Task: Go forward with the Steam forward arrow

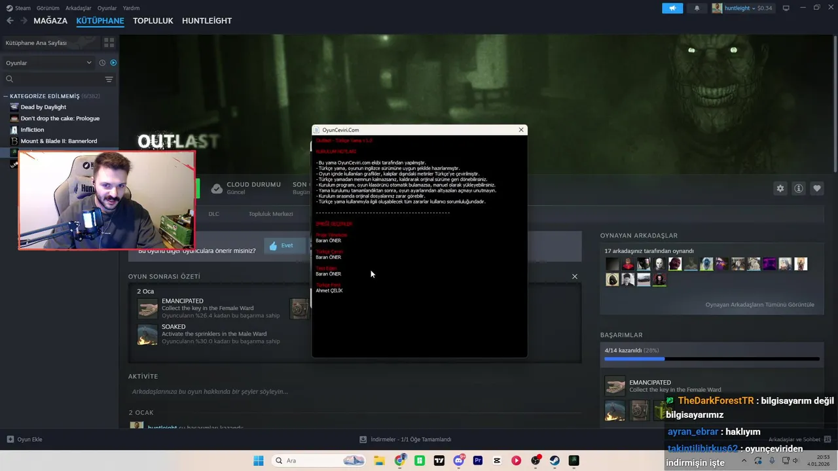Action: 24,21
